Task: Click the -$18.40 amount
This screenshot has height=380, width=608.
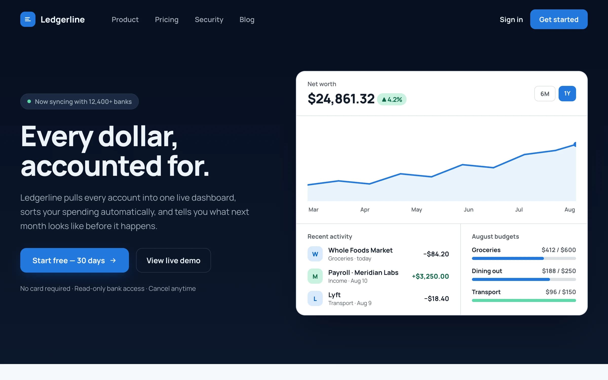Action: [436, 298]
